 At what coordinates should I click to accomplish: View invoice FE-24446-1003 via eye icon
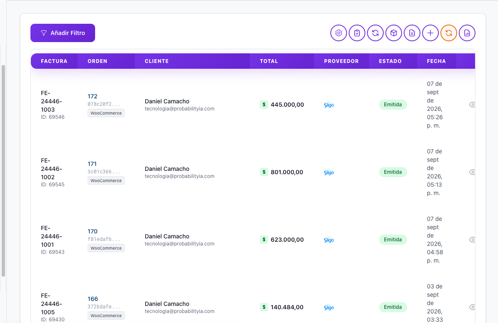coord(472,104)
